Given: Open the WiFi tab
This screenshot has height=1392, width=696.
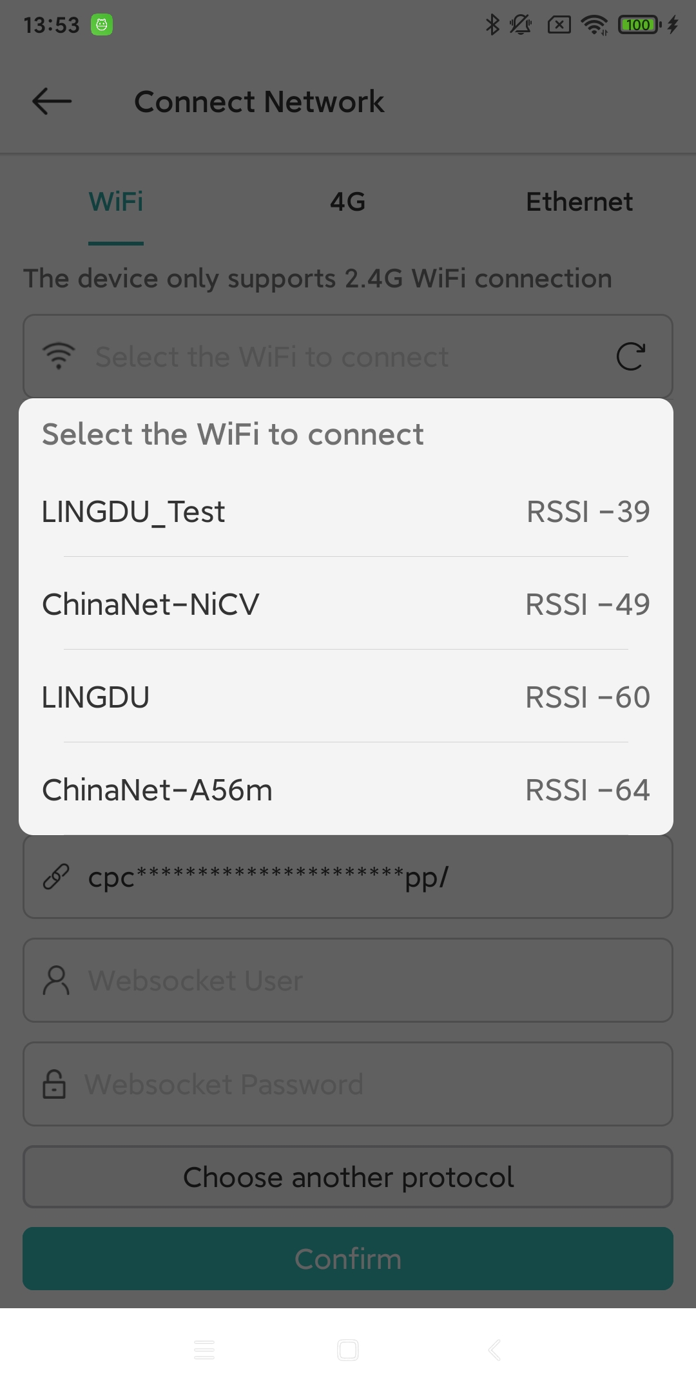Looking at the screenshot, I should point(116,202).
